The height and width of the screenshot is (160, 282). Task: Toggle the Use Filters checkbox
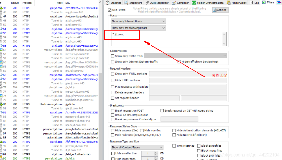110,10
